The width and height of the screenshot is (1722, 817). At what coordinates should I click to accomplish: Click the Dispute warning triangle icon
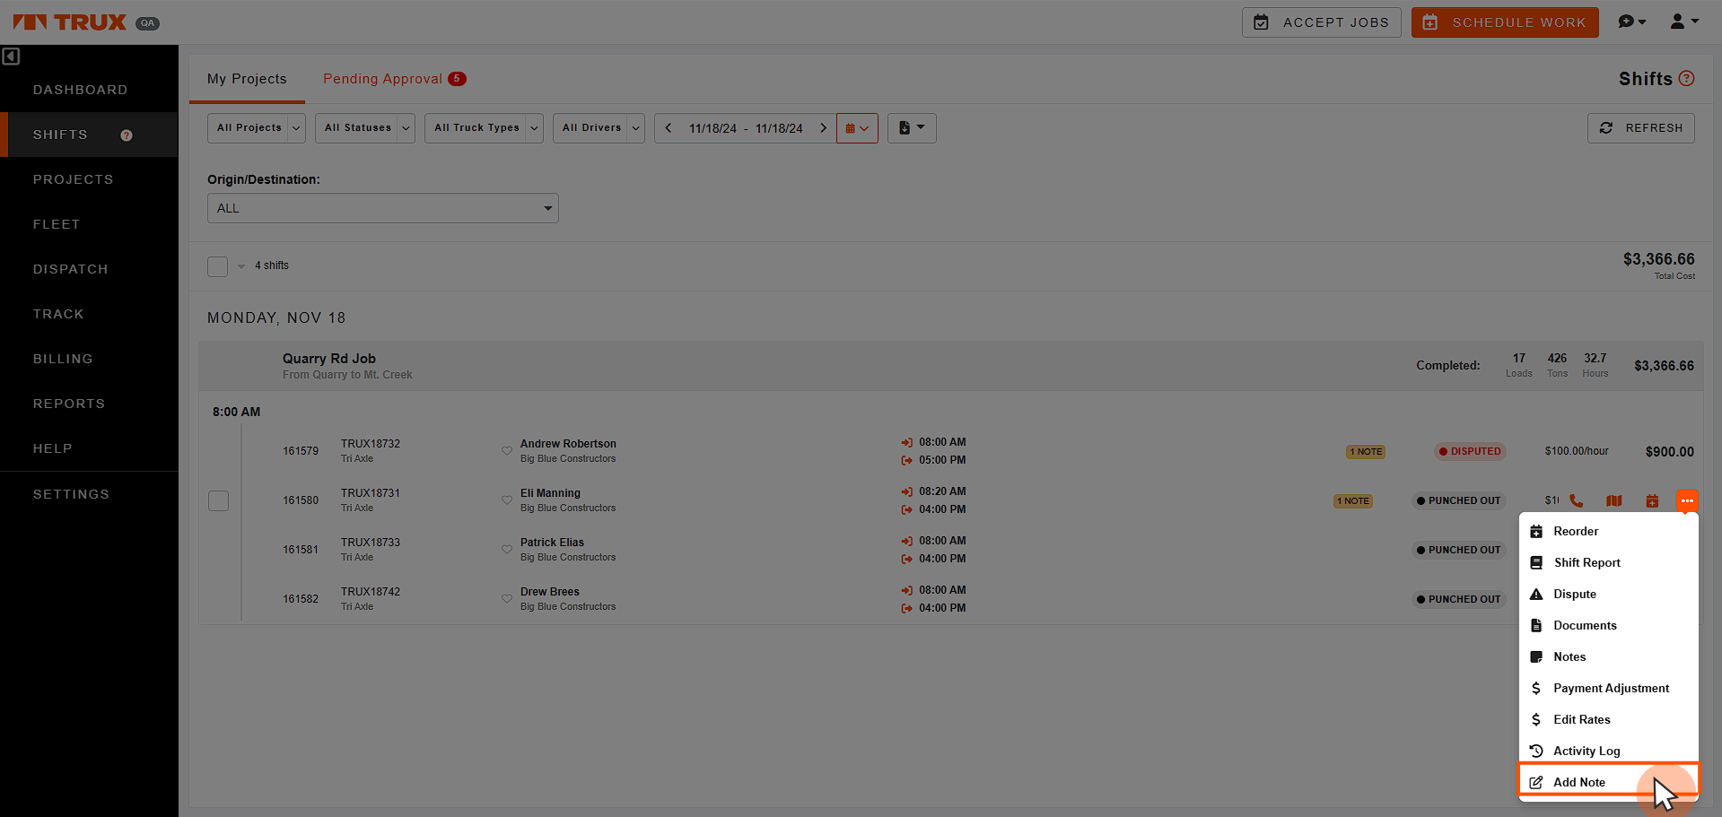point(1536,594)
